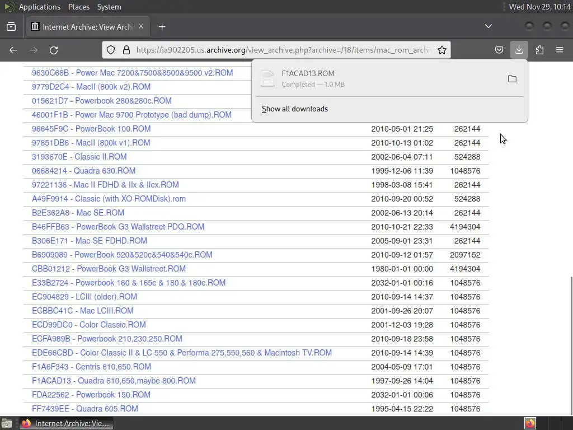Open B2E362A8 Mac SE.ROM link
This screenshot has width=573, height=430.
coord(78,213)
